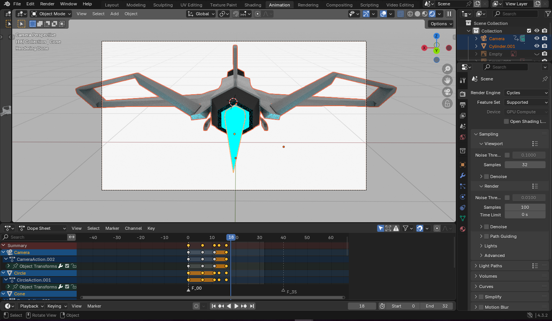Open the Render Engine Cycles dropdown
Screen dimensions: 552x321
tap(527, 93)
